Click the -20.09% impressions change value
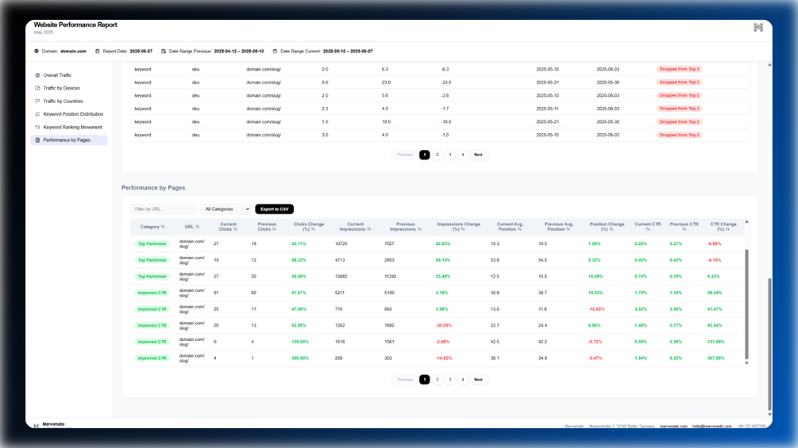This screenshot has width=798, height=448. click(x=443, y=326)
